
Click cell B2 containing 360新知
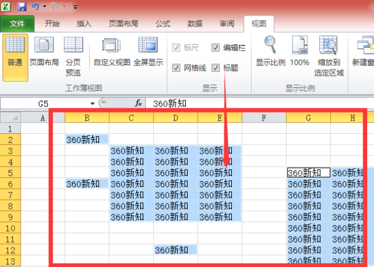point(87,139)
